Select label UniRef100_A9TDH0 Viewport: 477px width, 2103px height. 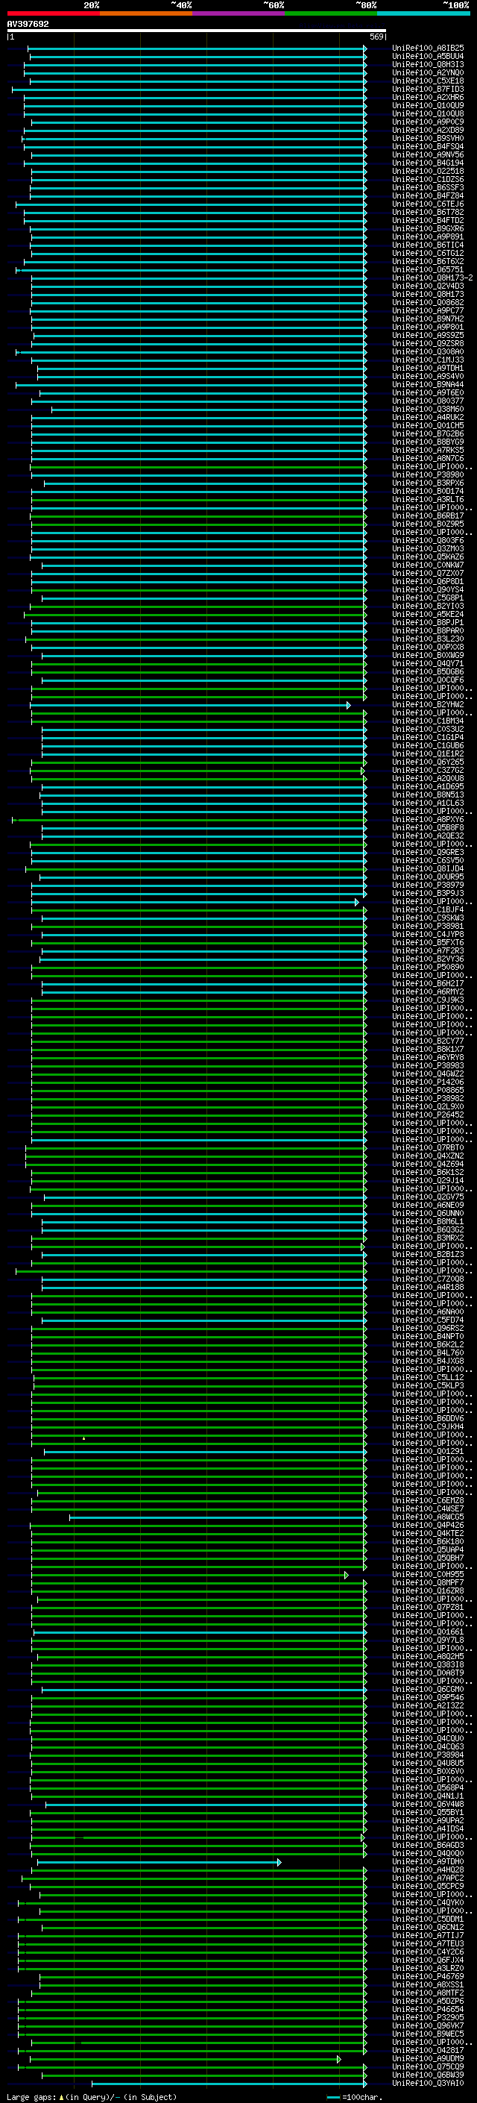coord(428,1861)
